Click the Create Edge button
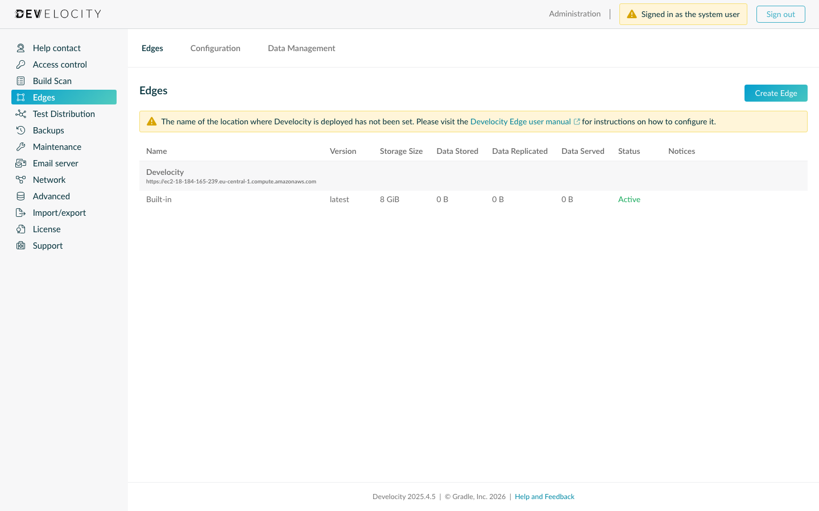This screenshot has width=819, height=511. click(x=776, y=93)
